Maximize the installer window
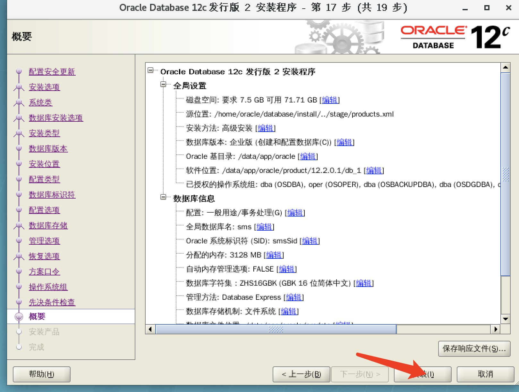Image resolution: width=519 pixels, height=392 pixels. (x=487, y=8)
